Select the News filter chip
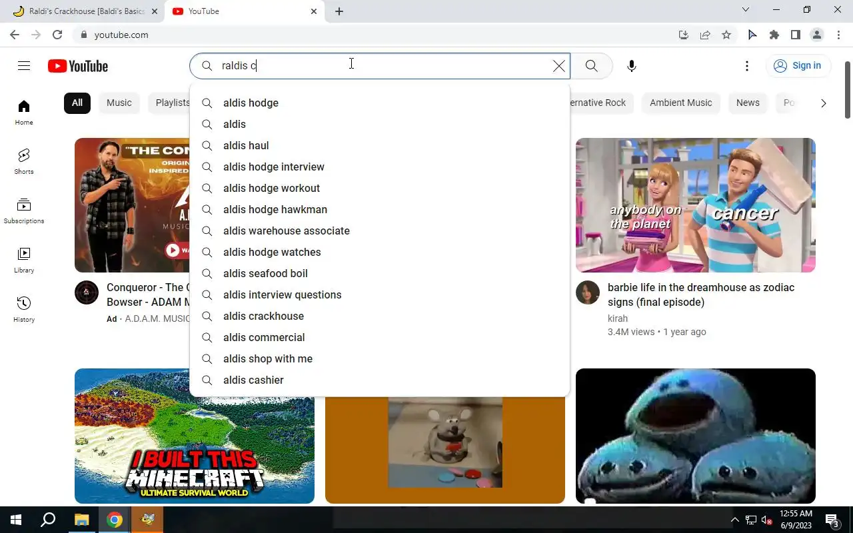This screenshot has width=853, height=533. 748,103
